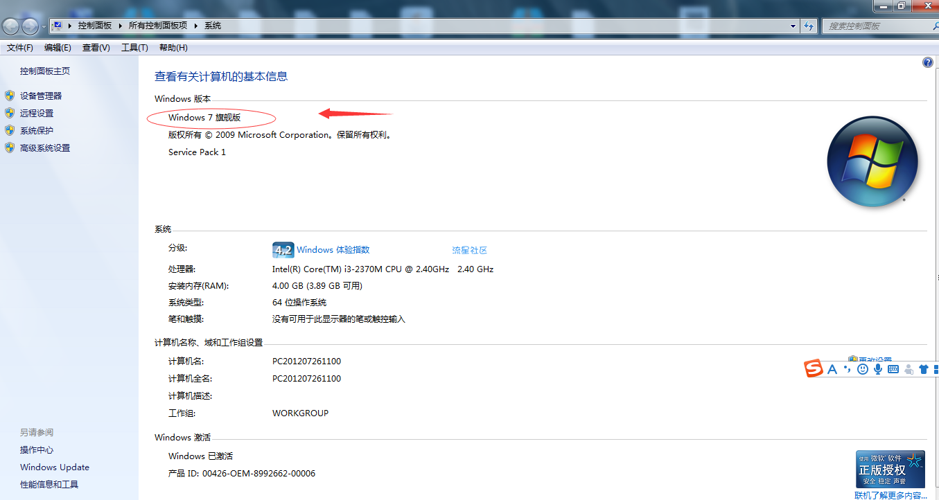Open the 联机了解更多内容 link
Screen dimensions: 939x500
pos(890,495)
